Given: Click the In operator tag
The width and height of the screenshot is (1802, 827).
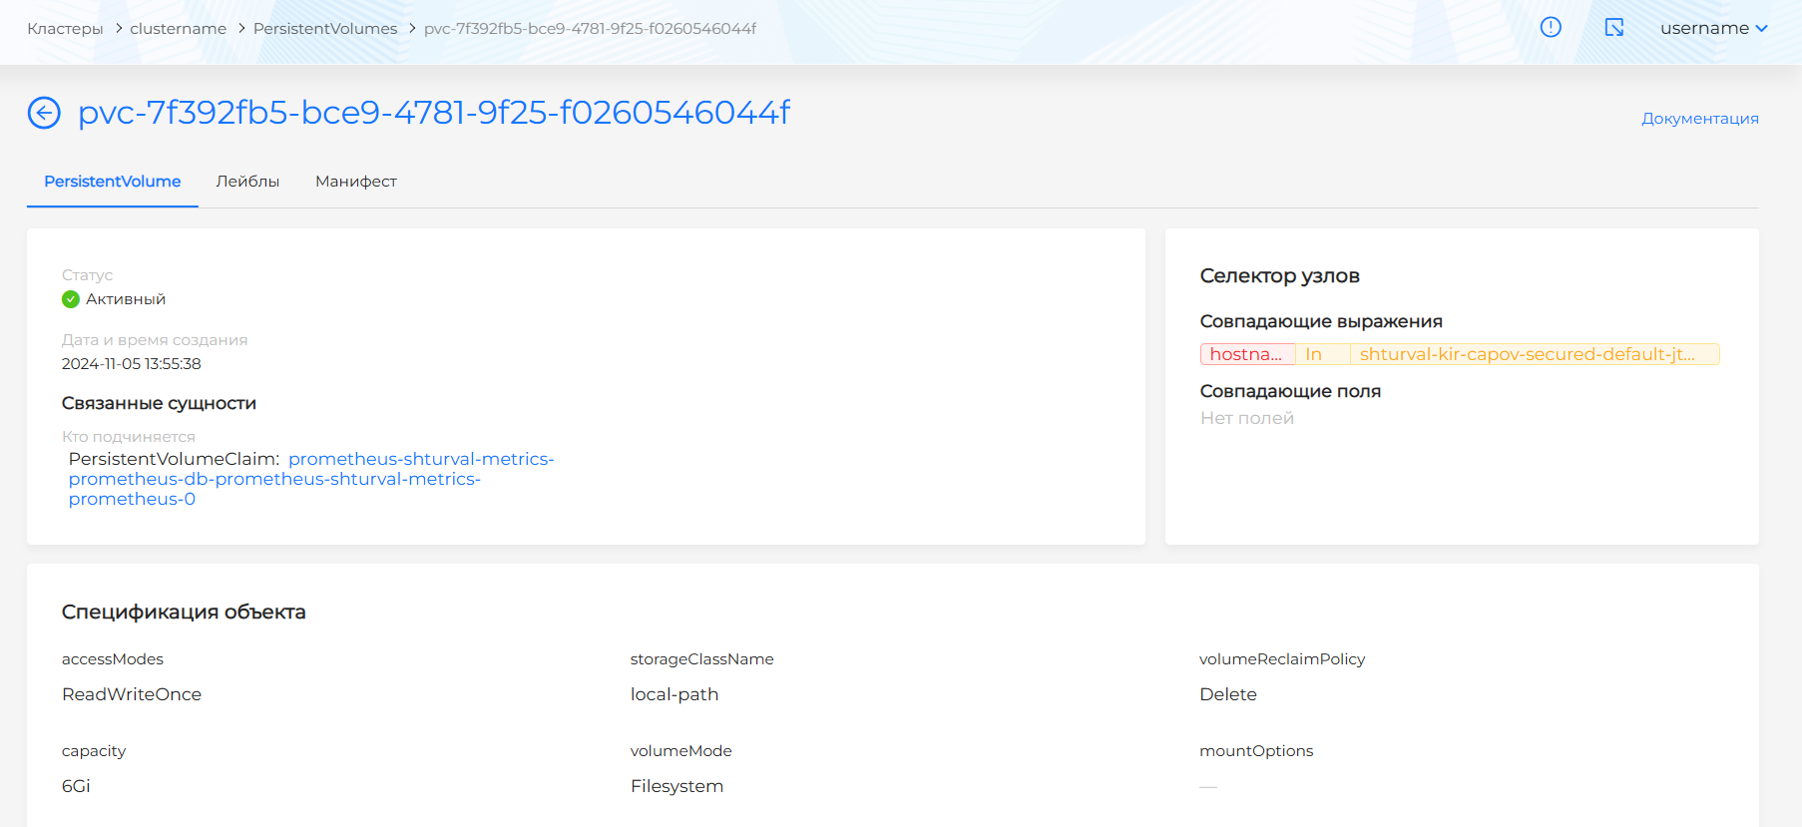Looking at the screenshot, I should coord(1314,354).
